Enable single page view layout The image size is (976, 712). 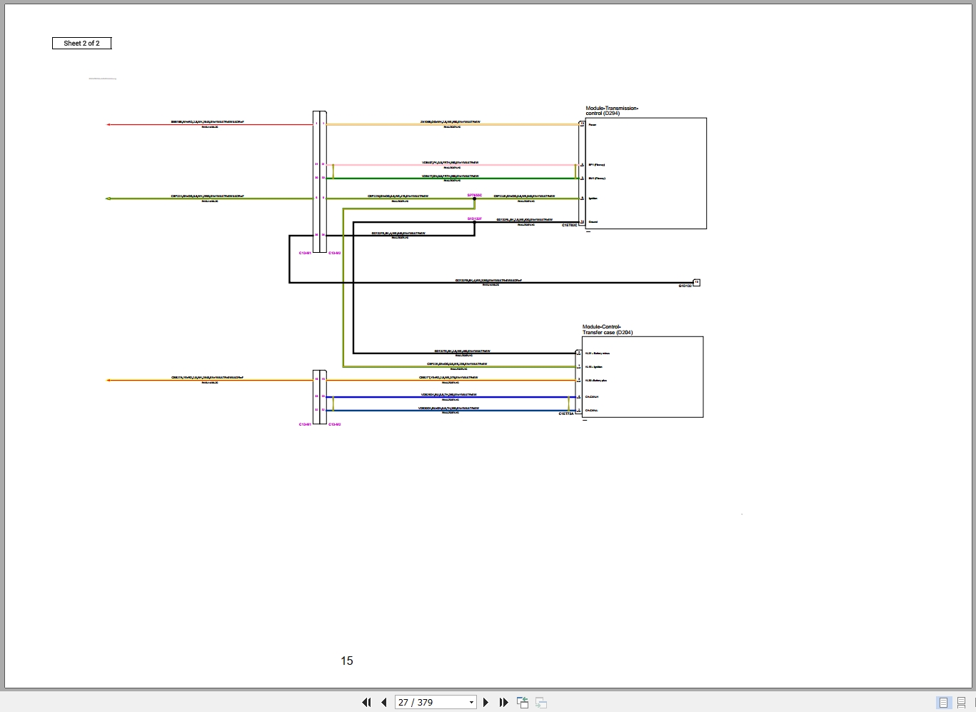943,702
